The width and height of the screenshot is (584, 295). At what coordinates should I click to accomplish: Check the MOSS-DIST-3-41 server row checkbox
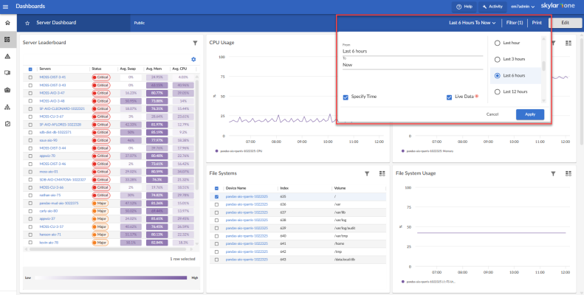click(x=30, y=77)
